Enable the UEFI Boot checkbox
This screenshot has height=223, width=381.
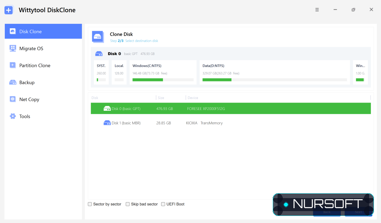coord(163,204)
